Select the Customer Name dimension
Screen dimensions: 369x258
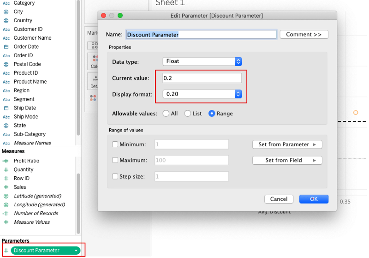click(x=32, y=38)
